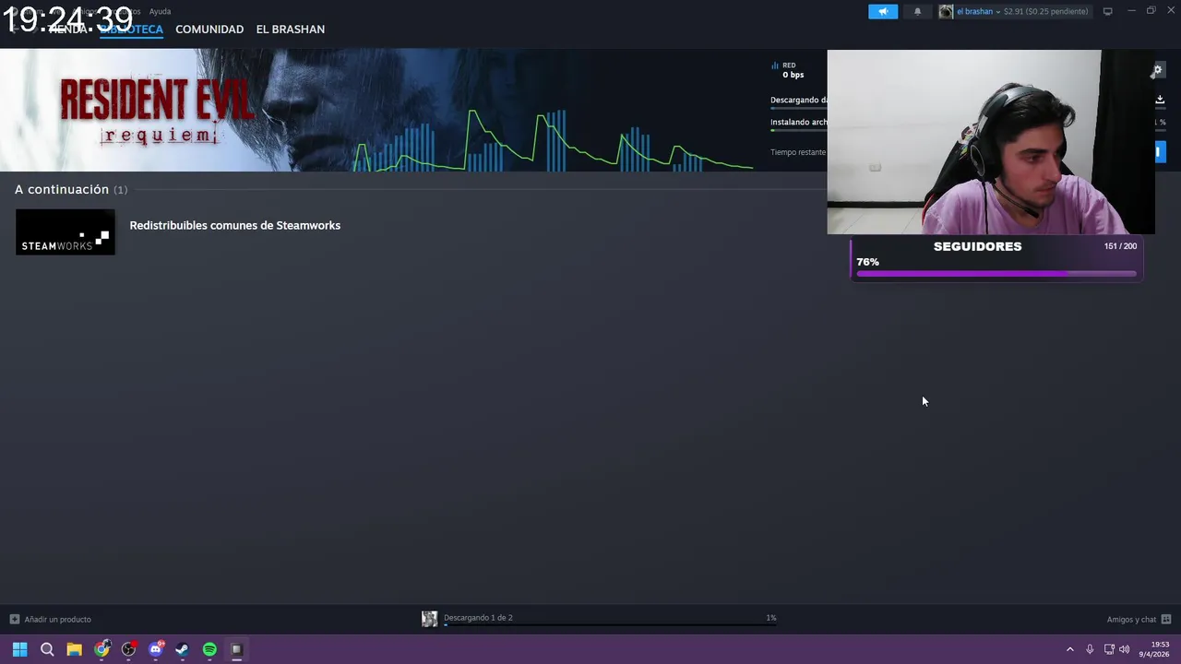Go to the COMUNIDAD tab
Image resolution: width=1181 pixels, height=664 pixels.
209,30
